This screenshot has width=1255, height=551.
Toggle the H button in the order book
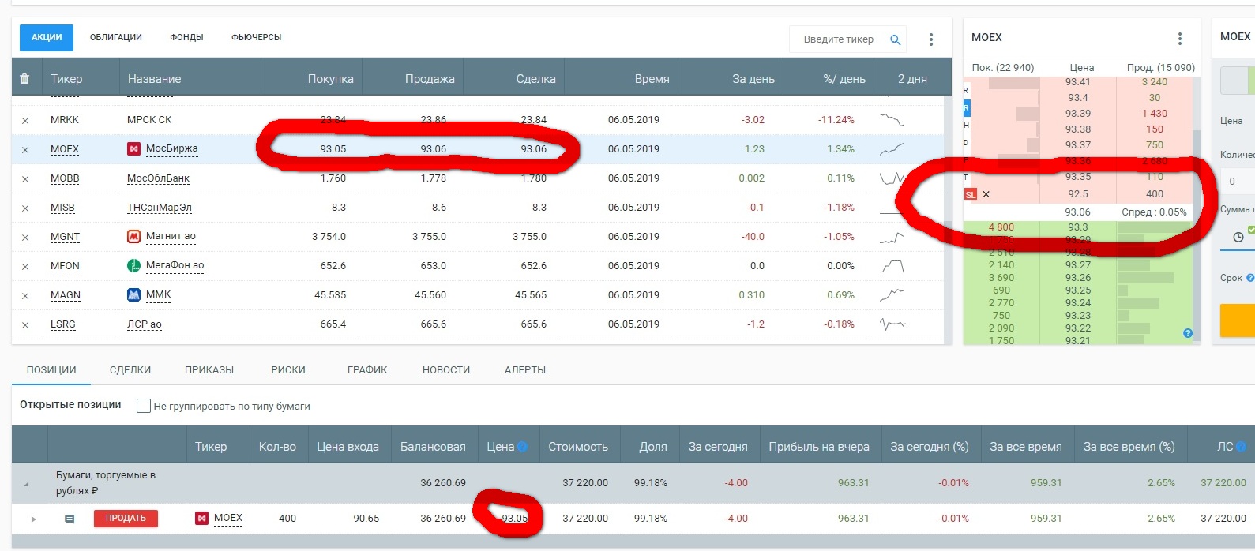coord(966,126)
